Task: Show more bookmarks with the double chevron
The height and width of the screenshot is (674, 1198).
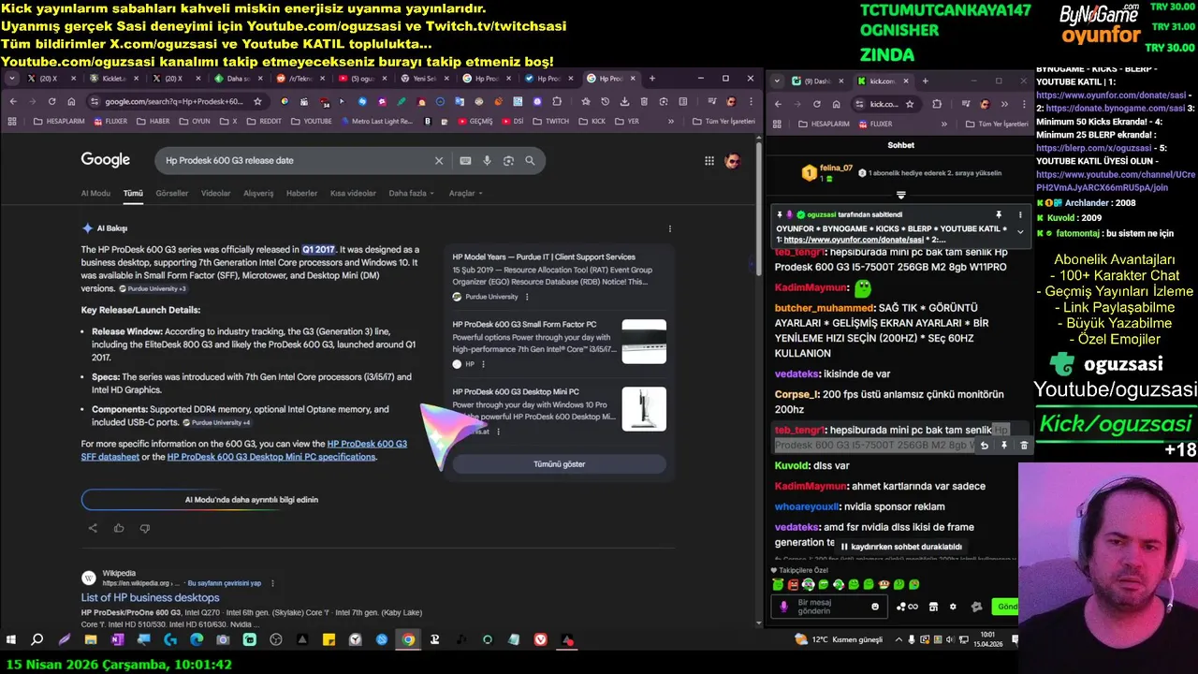Action: (670, 122)
